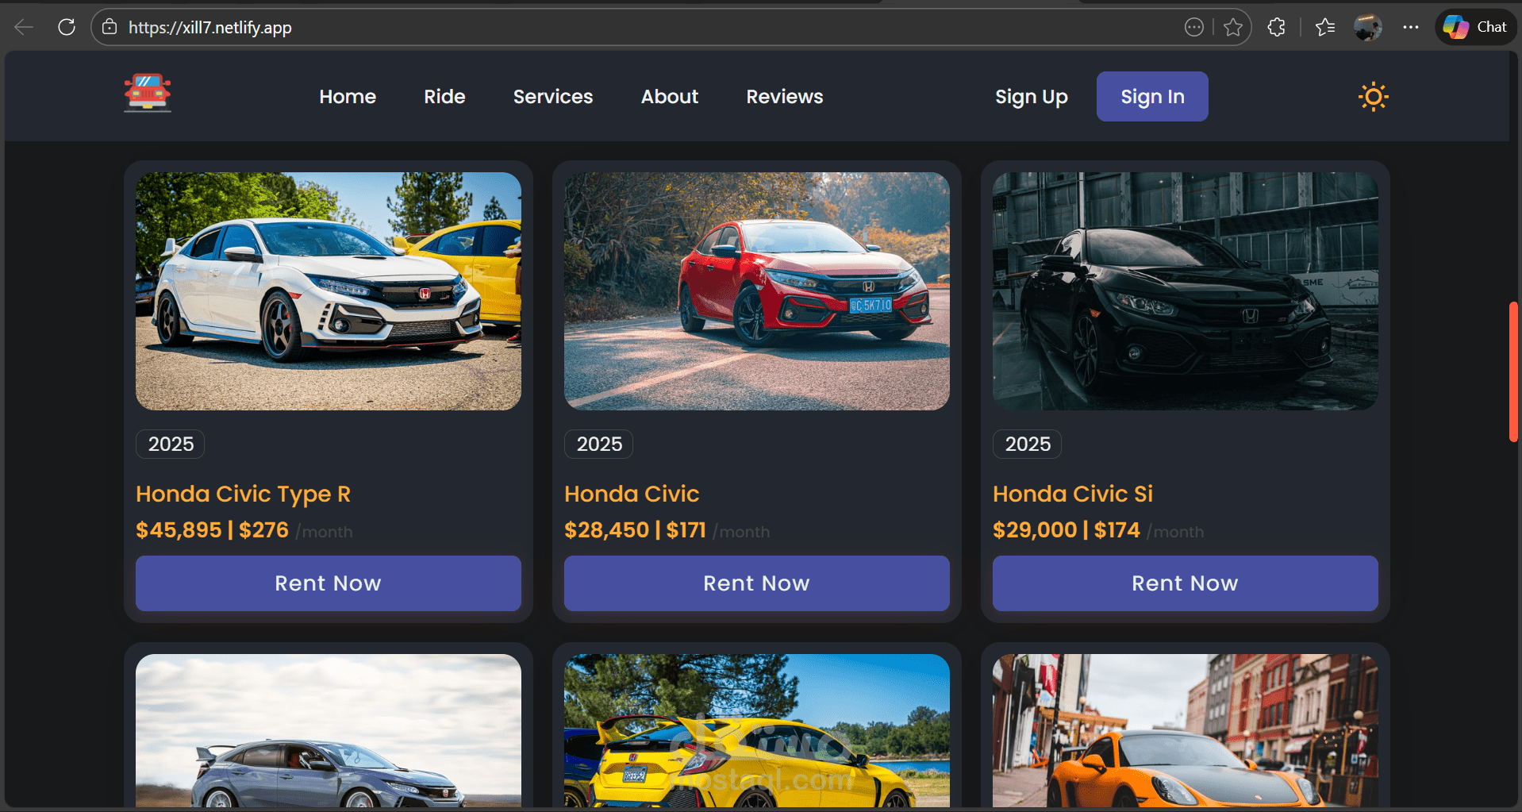This screenshot has width=1522, height=812.
Task: Click the gray hatchback photo in second row
Action: point(329,730)
